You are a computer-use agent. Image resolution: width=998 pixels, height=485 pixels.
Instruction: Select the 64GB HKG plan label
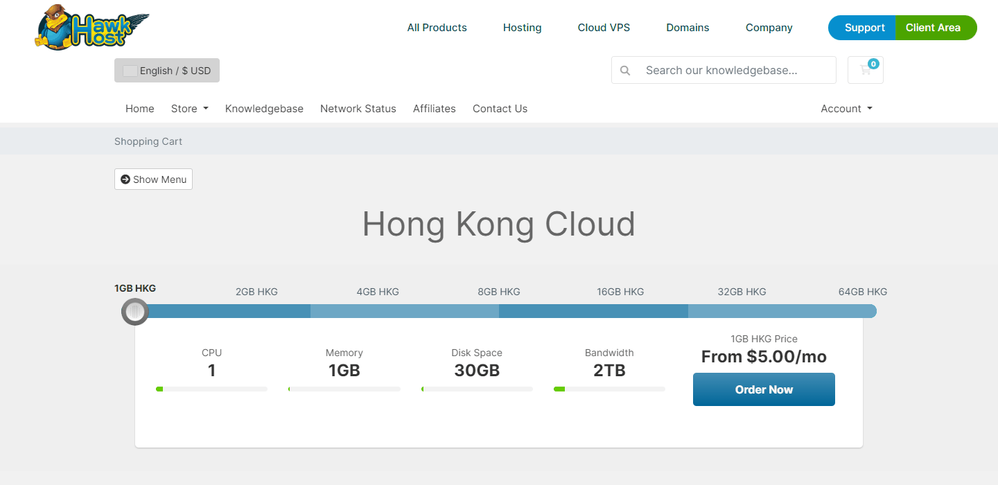coord(863,292)
